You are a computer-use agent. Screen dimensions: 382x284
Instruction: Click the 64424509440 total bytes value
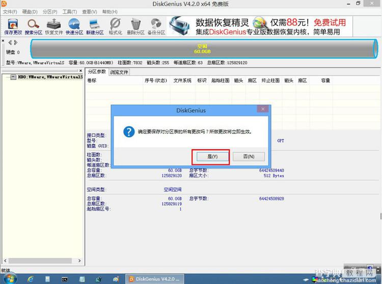(x=271, y=171)
